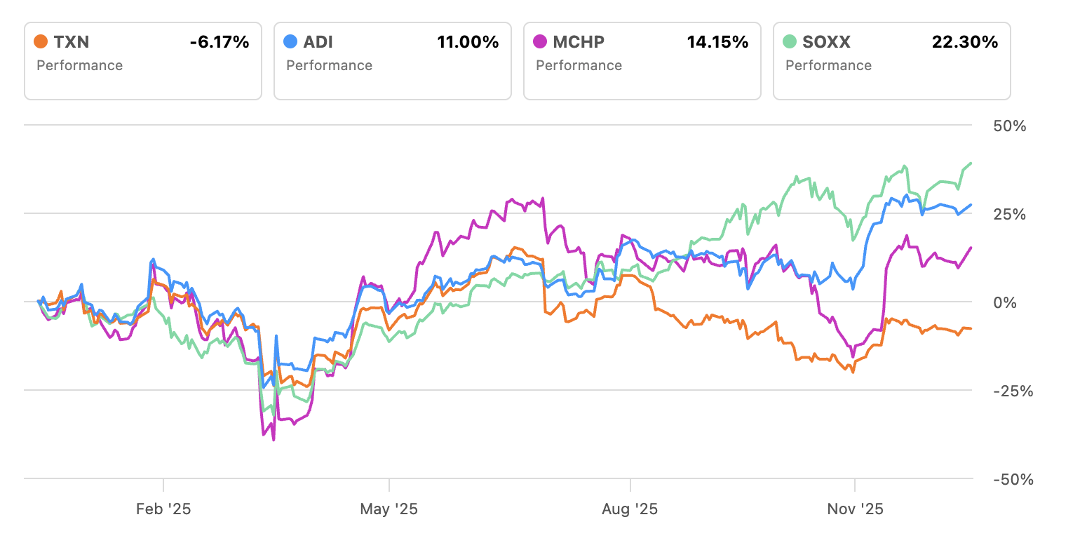Screen dimensions: 1087x557
Task: Click the blue ADI color dot
Action: tap(290, 42)
